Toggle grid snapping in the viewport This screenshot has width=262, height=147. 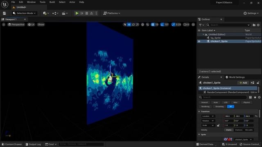(153, 24)
